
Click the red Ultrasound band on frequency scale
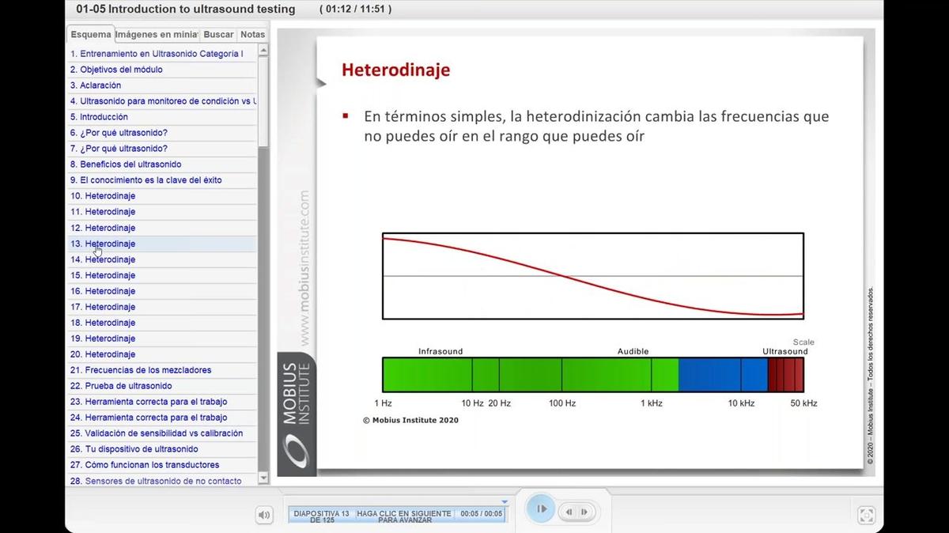(785, 375)
